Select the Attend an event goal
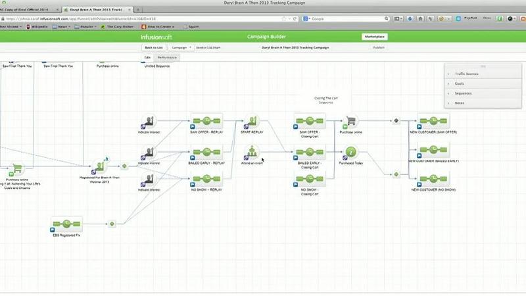The width and height of the screenshot is (526, 296). [252, 152]
